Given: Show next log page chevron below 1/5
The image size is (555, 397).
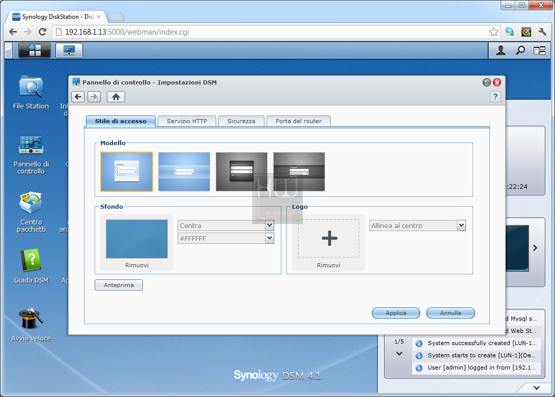Looking at the screenshot, I should pos(399,353).
